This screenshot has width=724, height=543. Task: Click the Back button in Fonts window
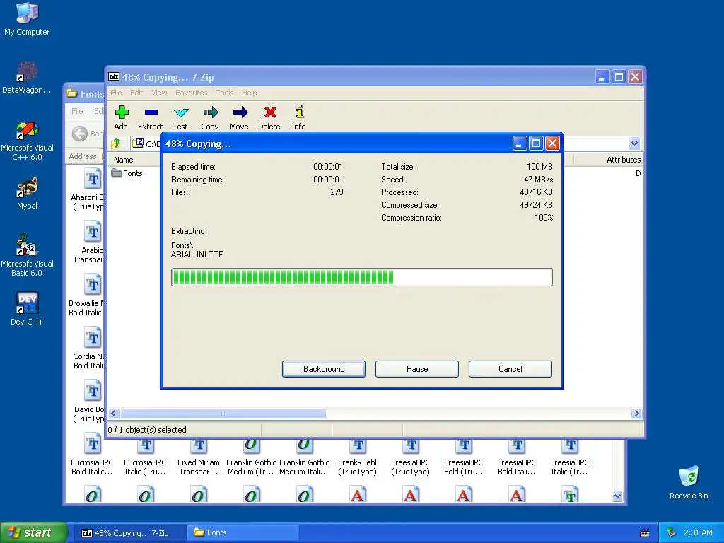pyautogui.click(x=88, y=134)
